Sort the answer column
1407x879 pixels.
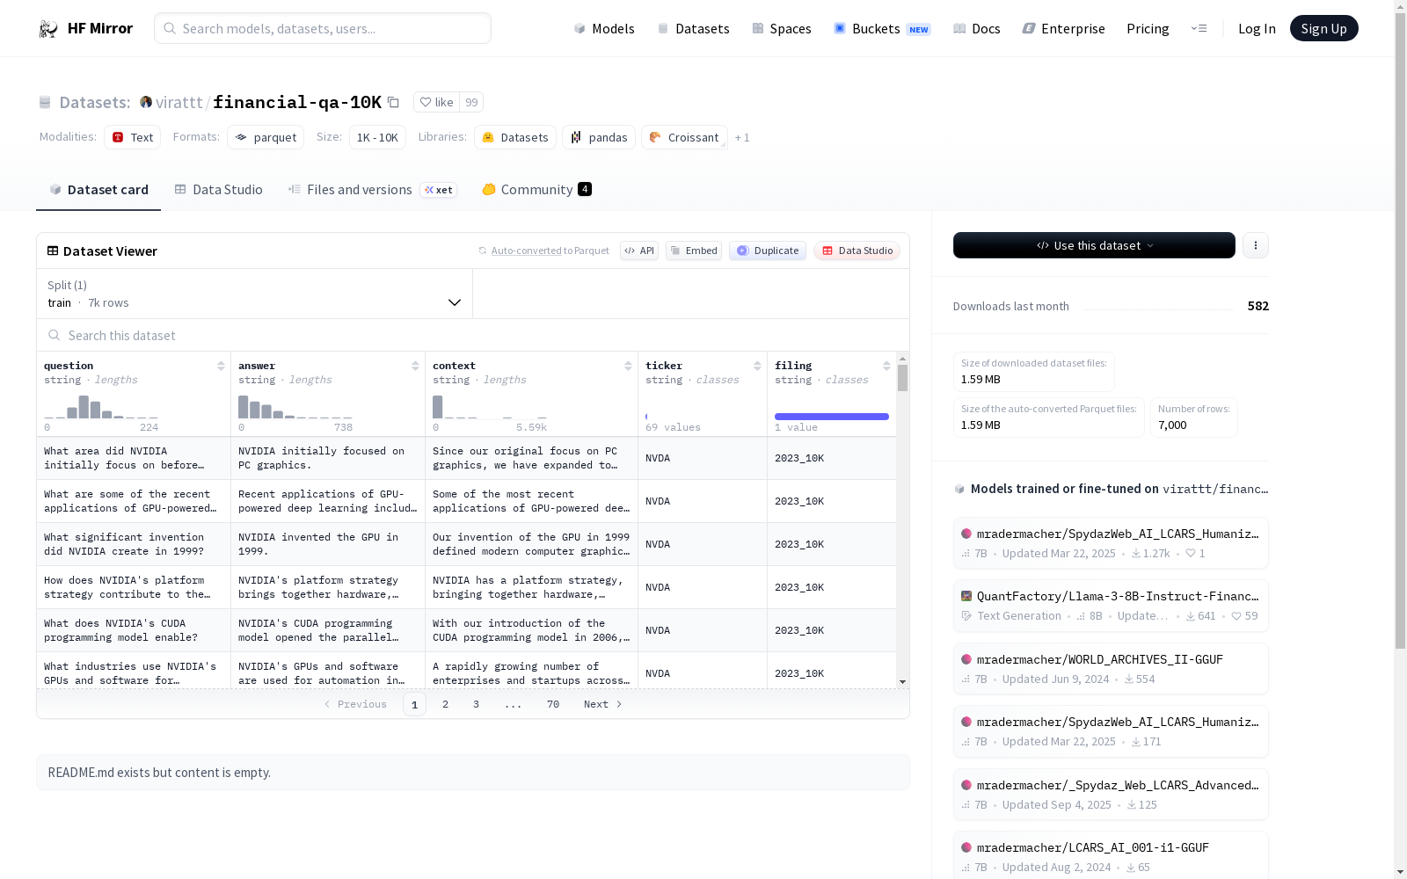click(x=415, y=366)
